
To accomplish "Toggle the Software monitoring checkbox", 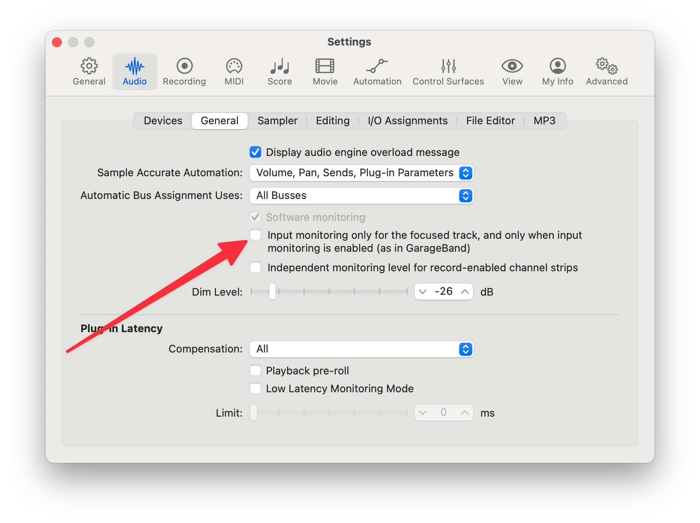I will pos(255,217).
